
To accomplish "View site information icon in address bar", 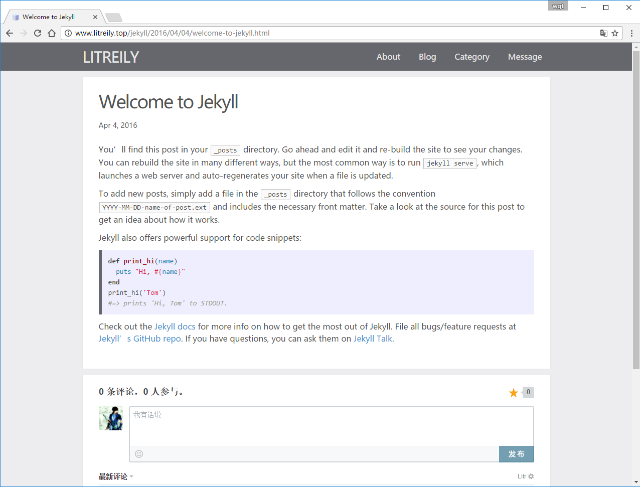I will coord(68,33).
